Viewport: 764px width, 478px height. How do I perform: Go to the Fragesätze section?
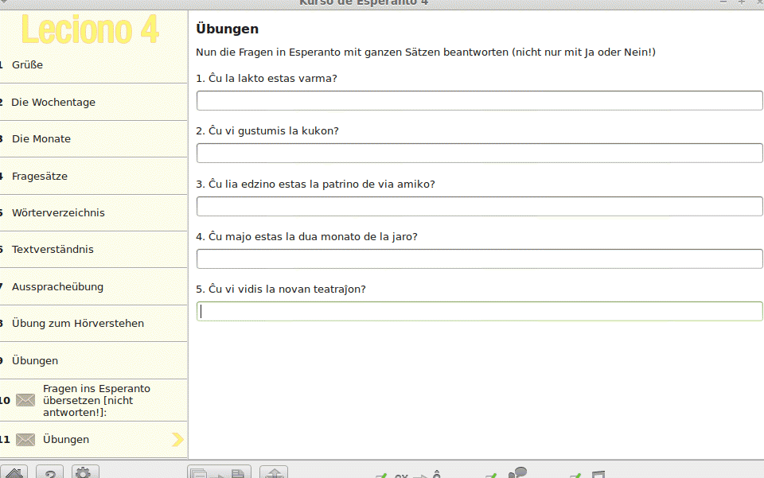click(39, 177)
